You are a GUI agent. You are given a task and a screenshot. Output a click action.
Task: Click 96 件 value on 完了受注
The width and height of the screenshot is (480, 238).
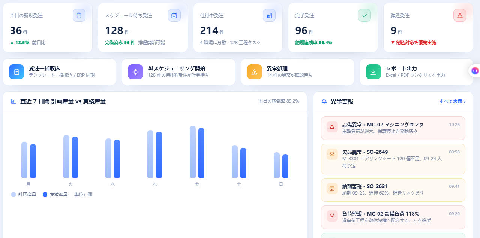coord(304,31)
